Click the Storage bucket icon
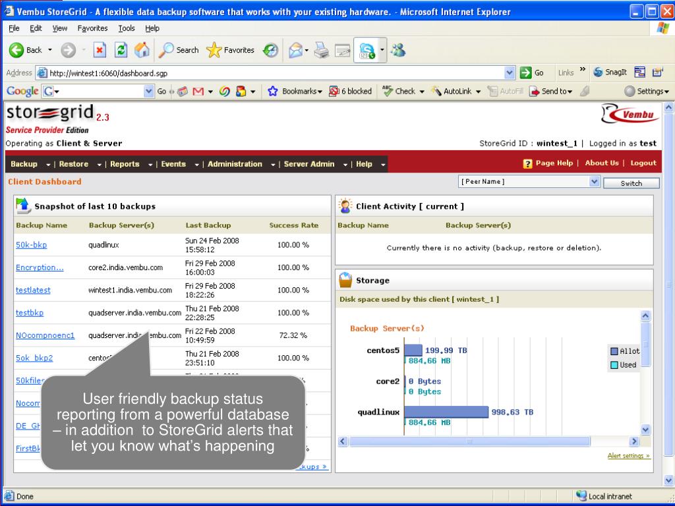This screenshot has height=506, width=675. coord(345,280)
